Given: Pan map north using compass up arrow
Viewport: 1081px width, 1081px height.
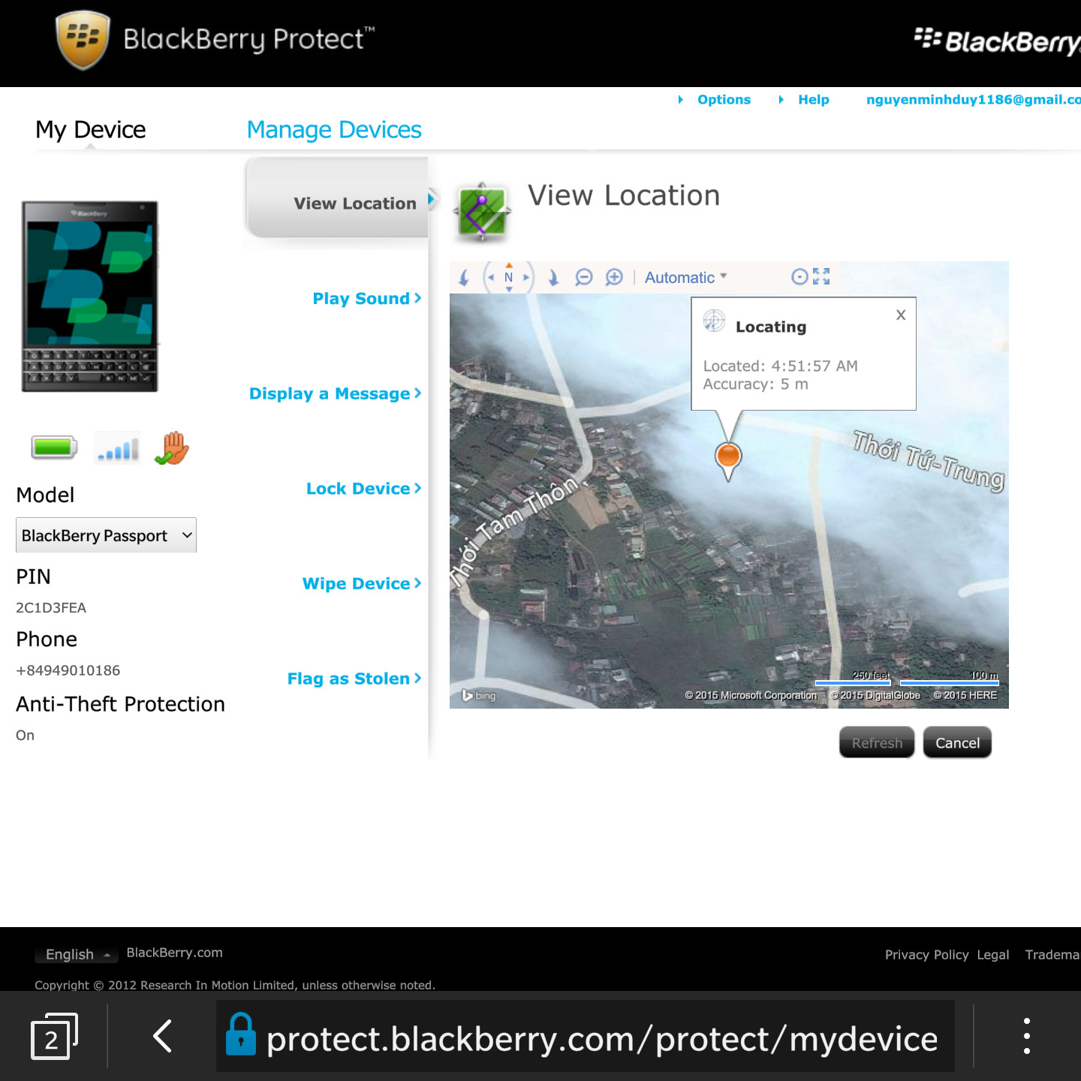Looking at the screenshot, I should pos(509,265).
